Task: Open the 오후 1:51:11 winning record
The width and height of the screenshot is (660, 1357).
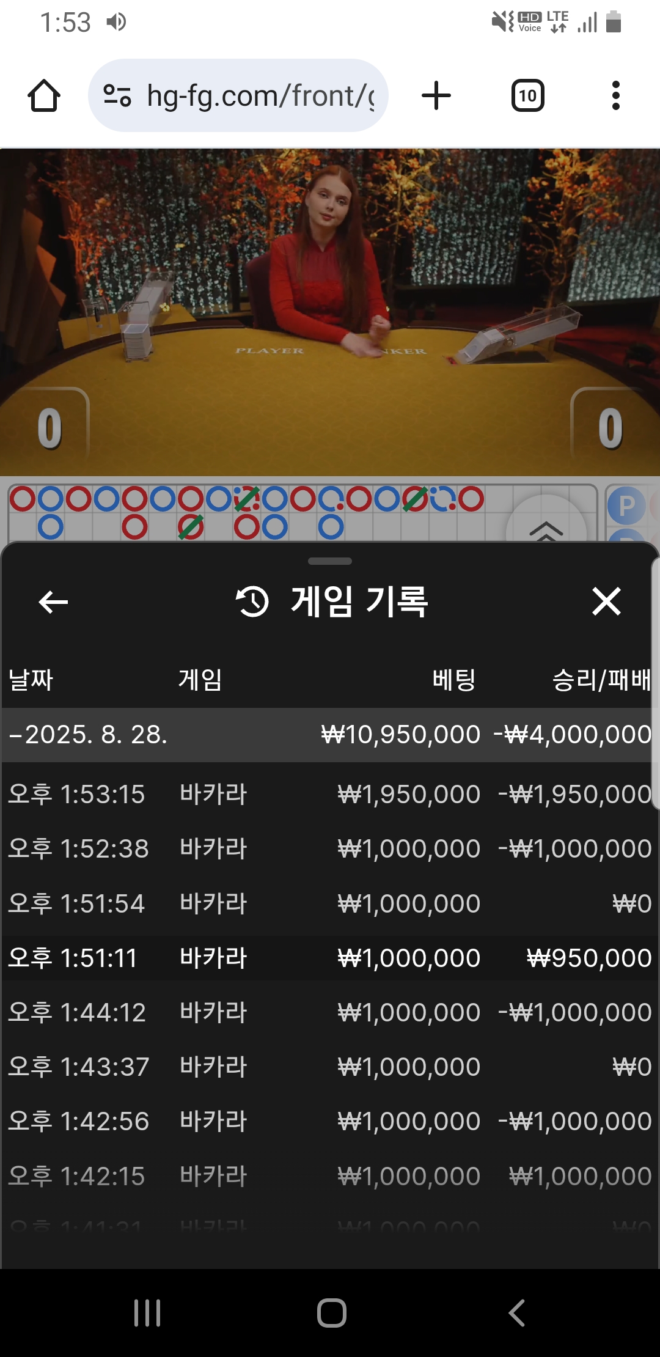Action: [x=329, y=958]
